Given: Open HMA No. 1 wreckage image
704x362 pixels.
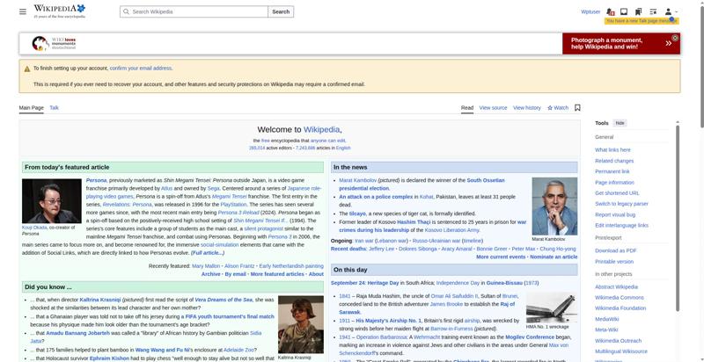Looking at the screenshot, I should 552,308.
